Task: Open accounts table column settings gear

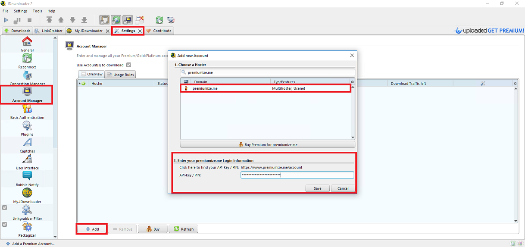Action: pos(515,83)
